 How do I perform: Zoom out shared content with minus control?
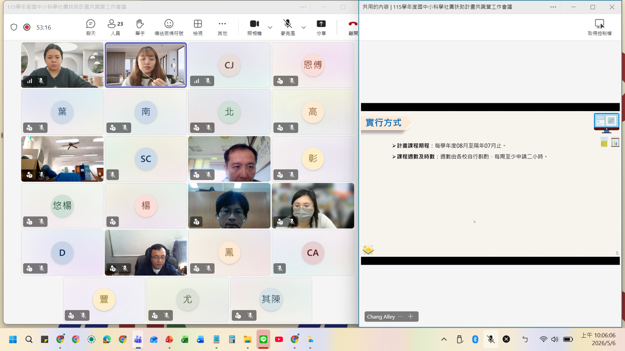coord(400,317)
